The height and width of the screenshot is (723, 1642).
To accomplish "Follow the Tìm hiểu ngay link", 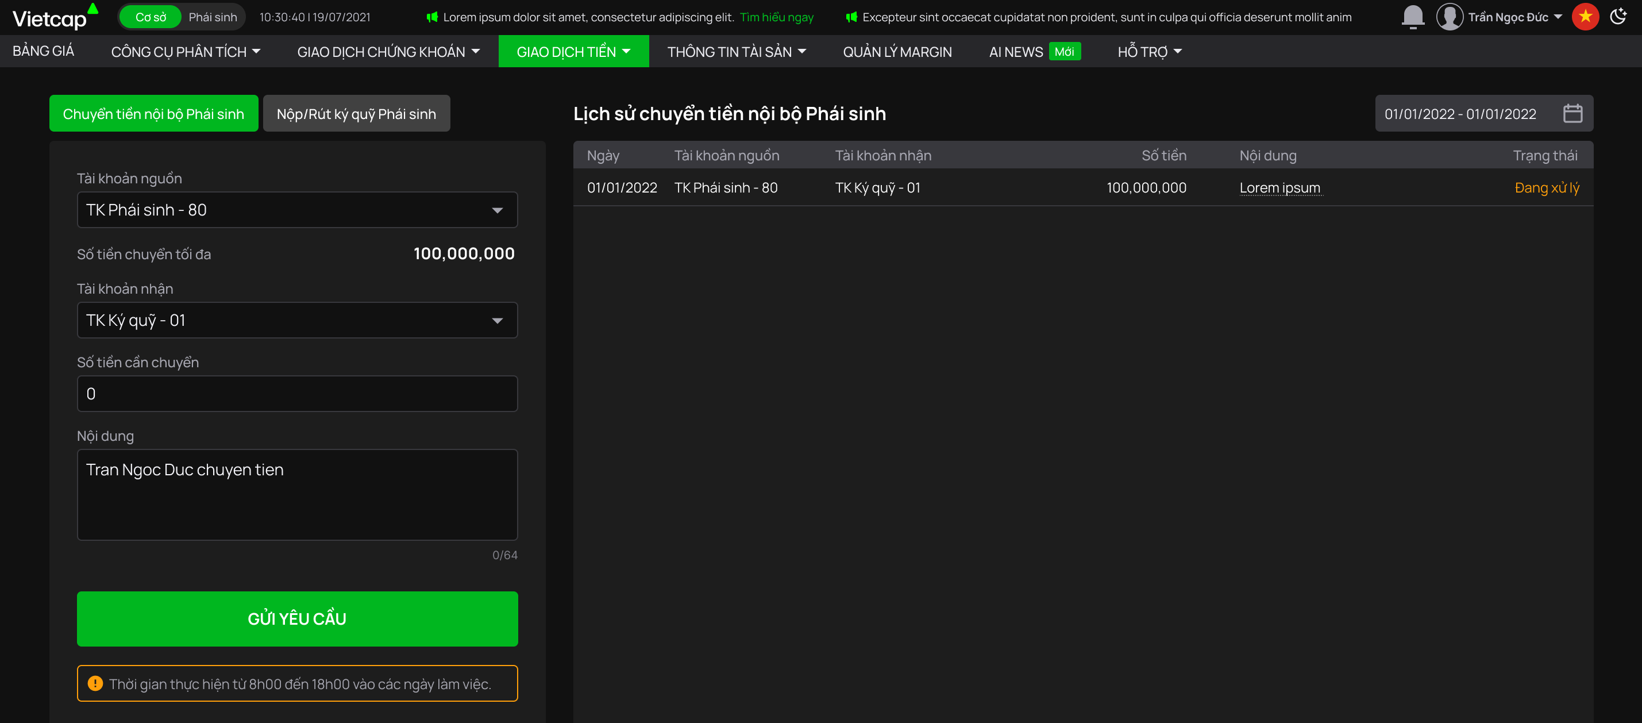I will point(776,17).
